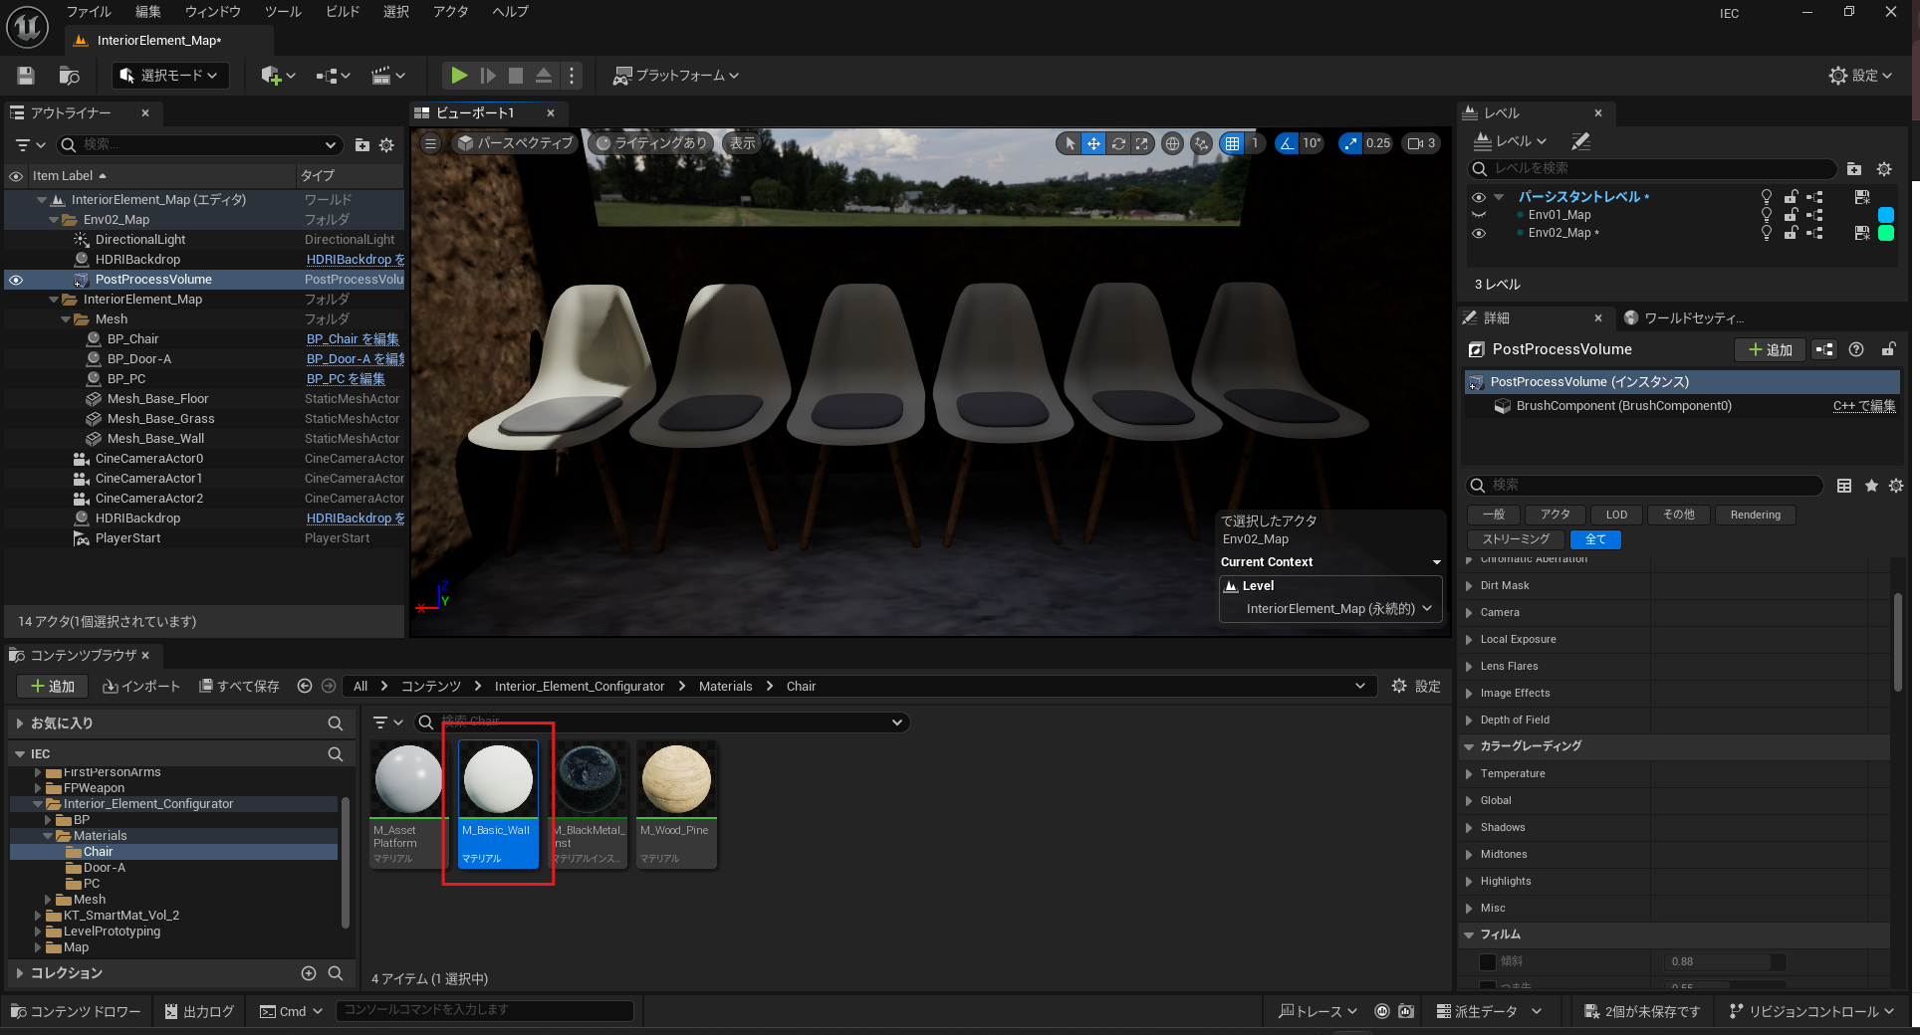Click the surface snapping icon in viewport

[x=1202, y=143]
